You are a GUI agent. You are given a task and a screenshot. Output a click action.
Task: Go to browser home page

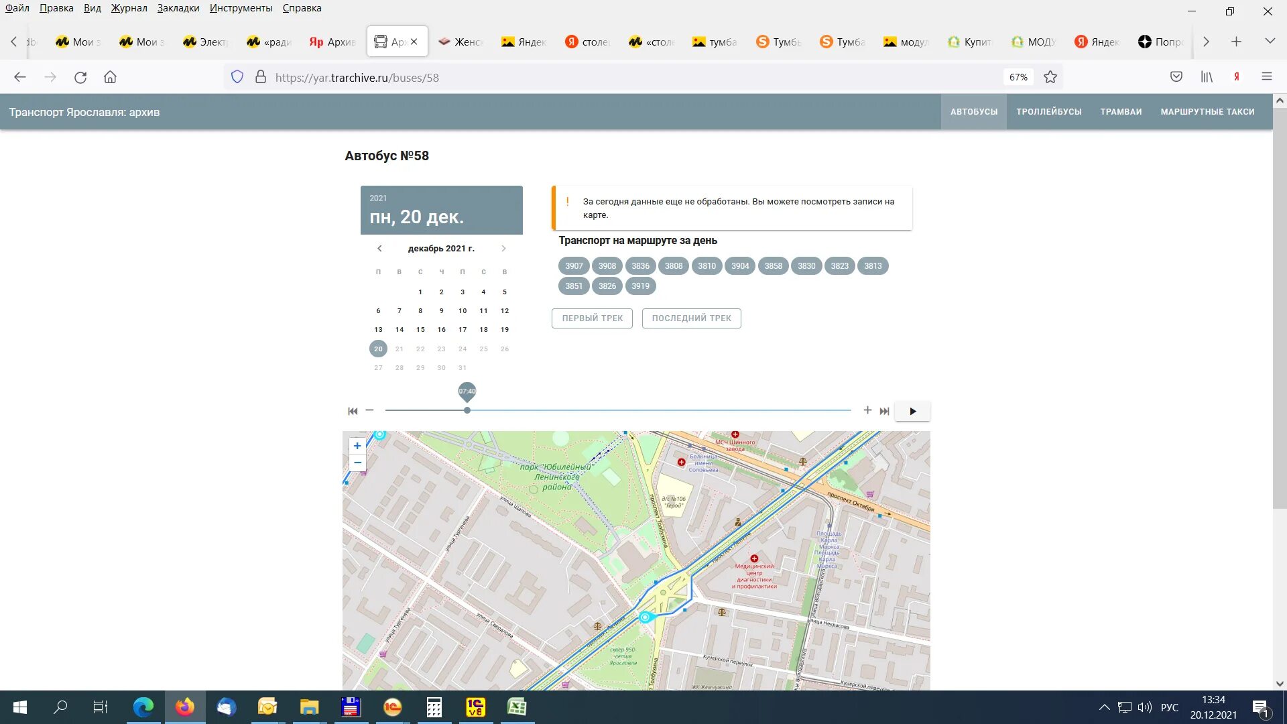tap(110, 77)
